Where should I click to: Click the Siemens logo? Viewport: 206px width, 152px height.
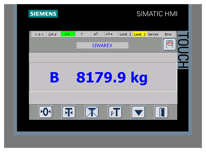[x=43, y=14]
